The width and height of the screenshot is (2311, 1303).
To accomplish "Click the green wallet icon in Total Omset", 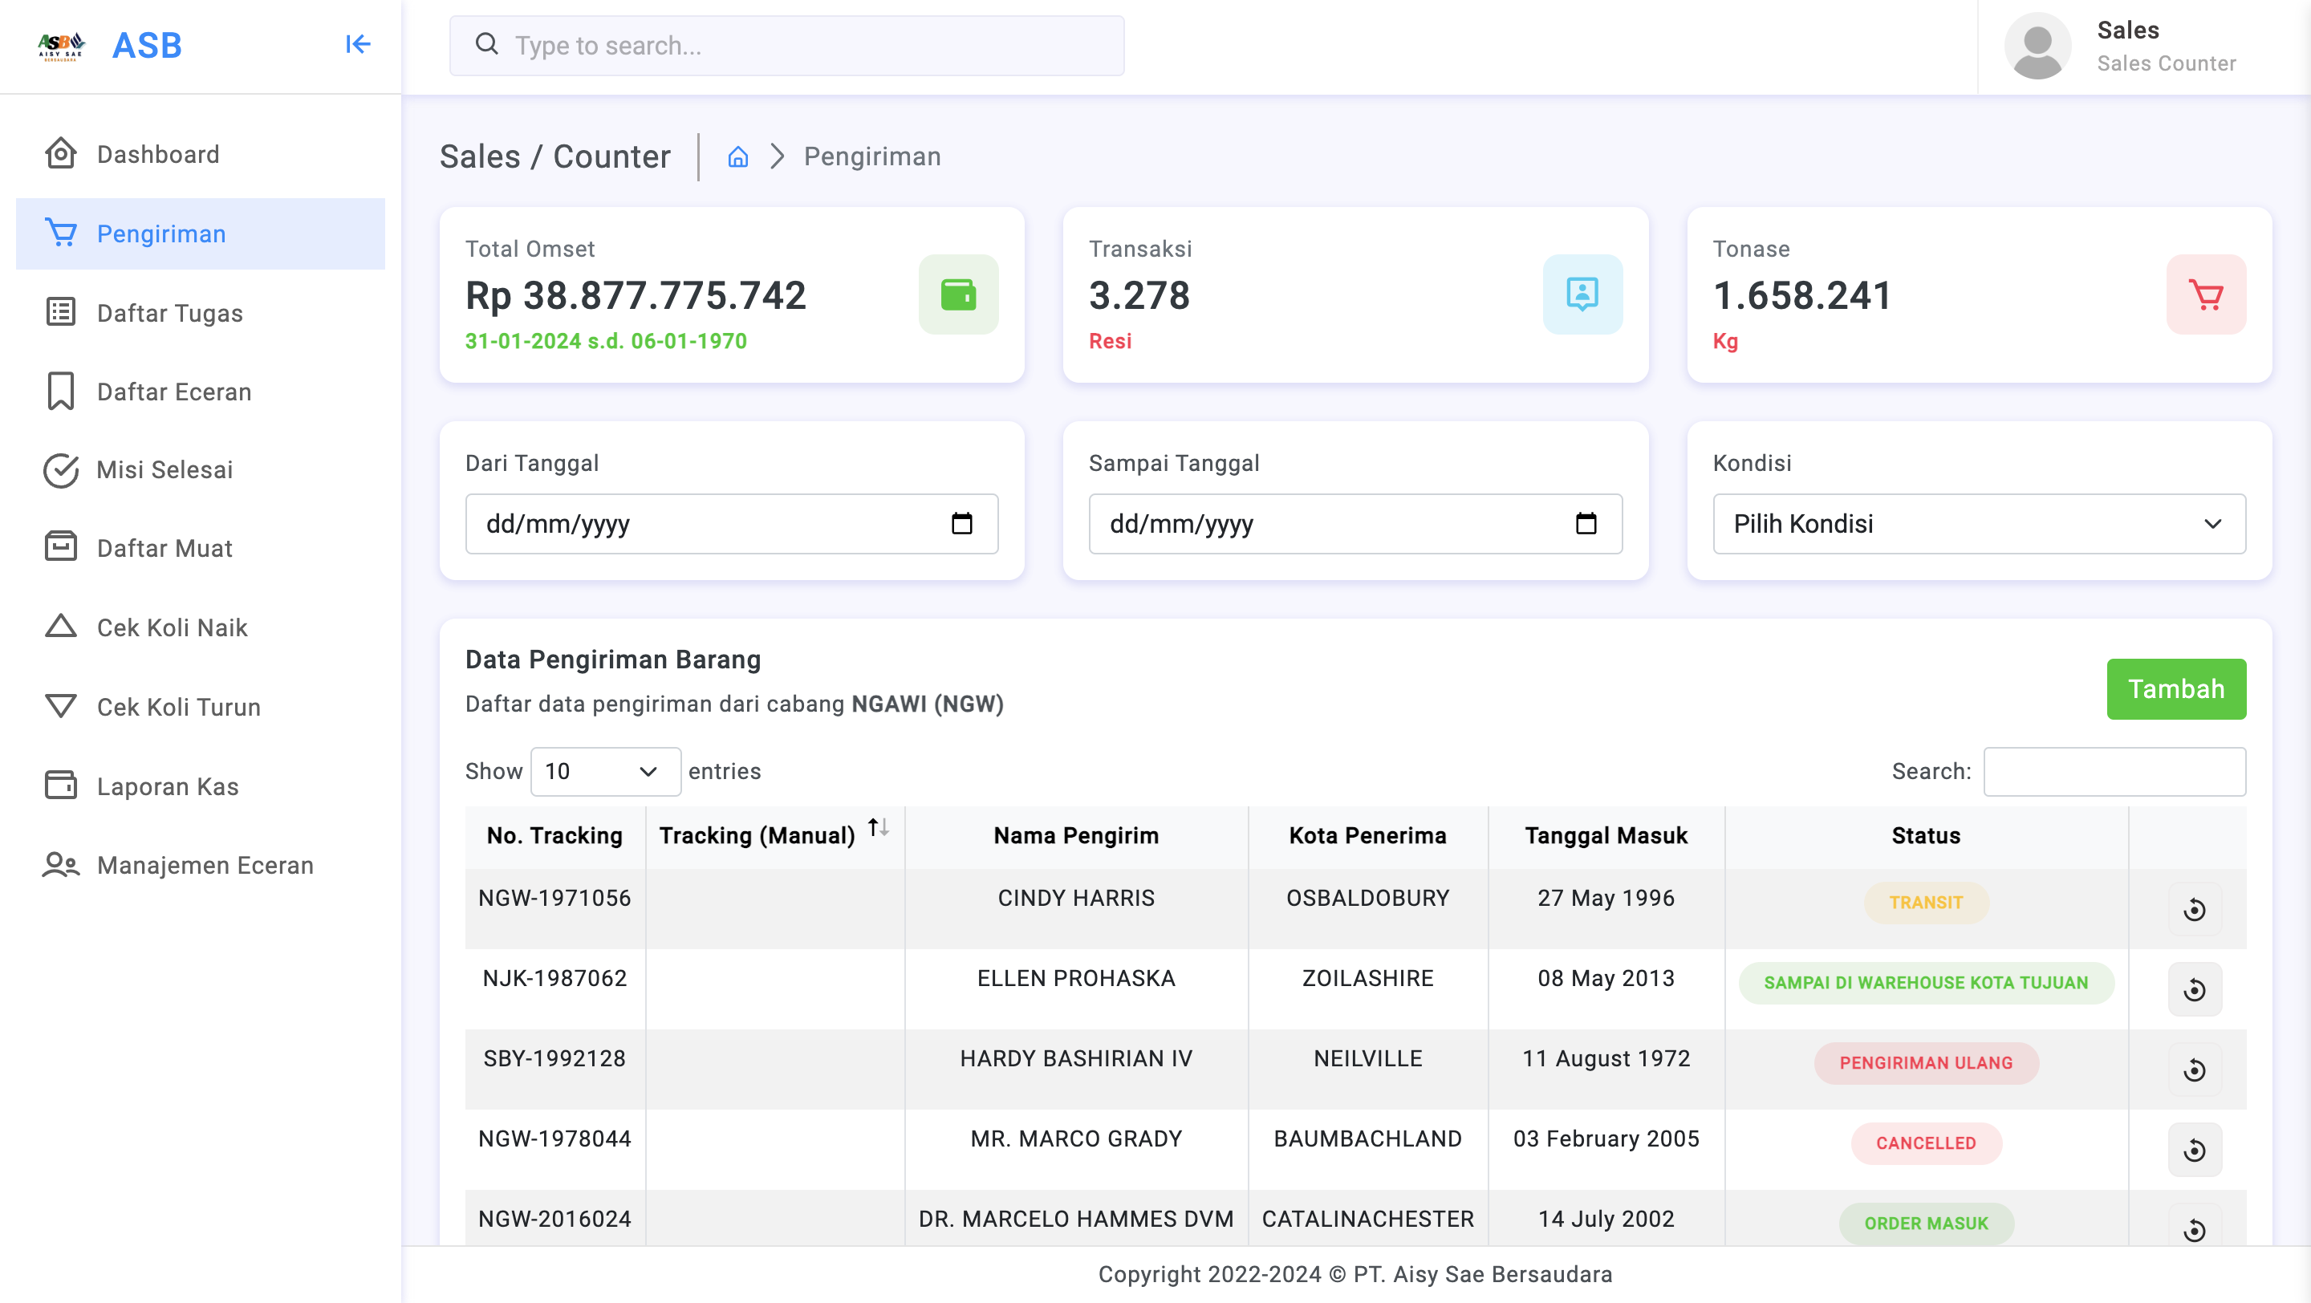I will 957,294.
